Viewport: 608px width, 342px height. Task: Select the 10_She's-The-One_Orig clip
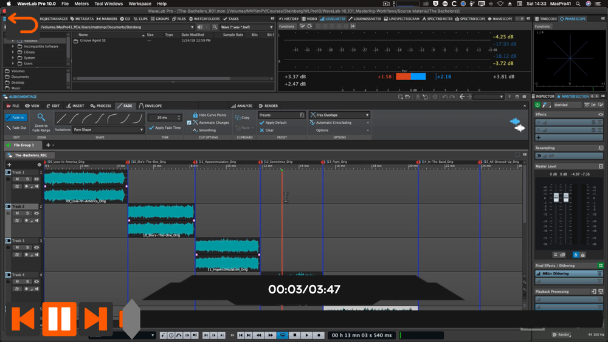161,221
